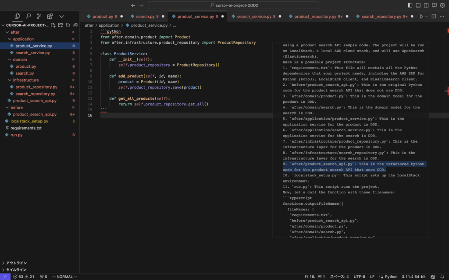Open localstack_setup.py in the explorer
Screen dimensions: 449x280
click(39, 121)
